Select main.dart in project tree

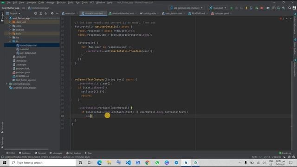tap(24, 49)
